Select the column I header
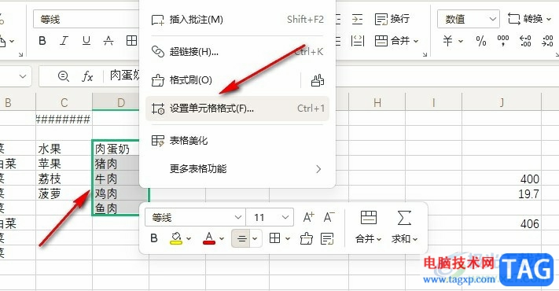559x291 pixels. click(x=433, y=103)
